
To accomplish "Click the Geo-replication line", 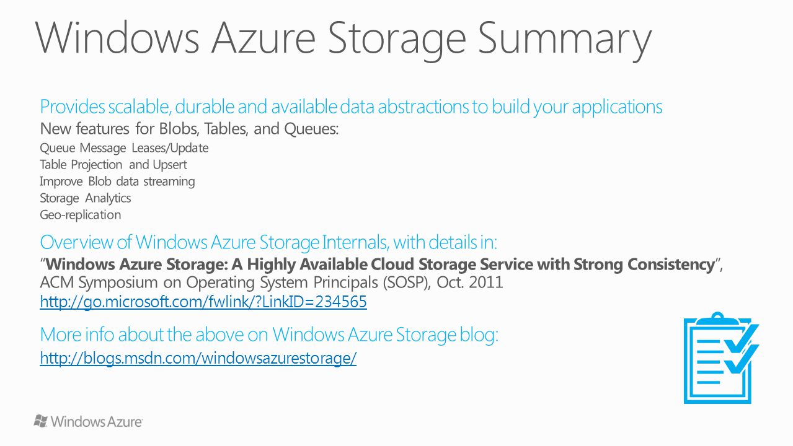I will 81,215.
